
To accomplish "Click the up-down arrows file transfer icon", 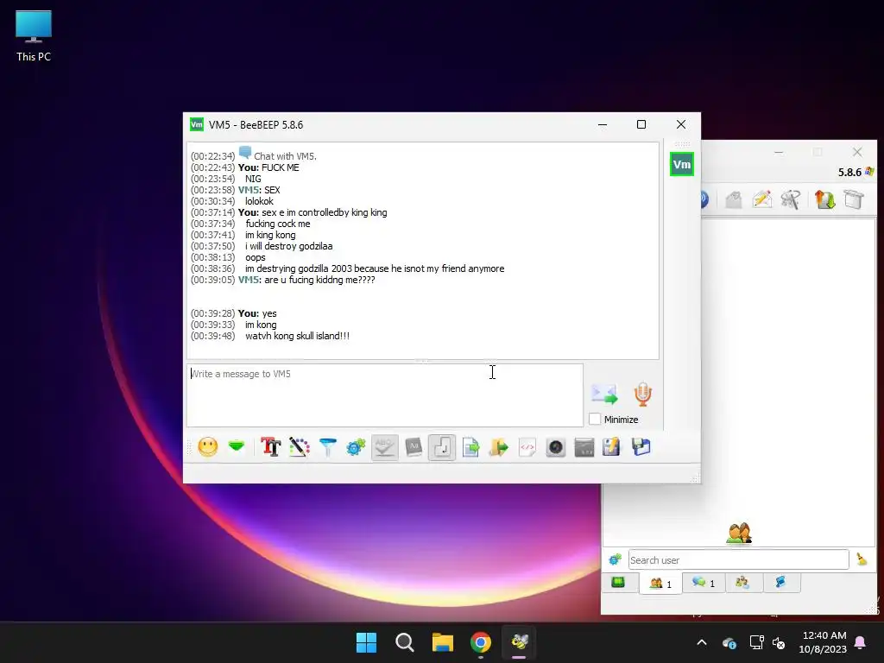I will 824,199.
